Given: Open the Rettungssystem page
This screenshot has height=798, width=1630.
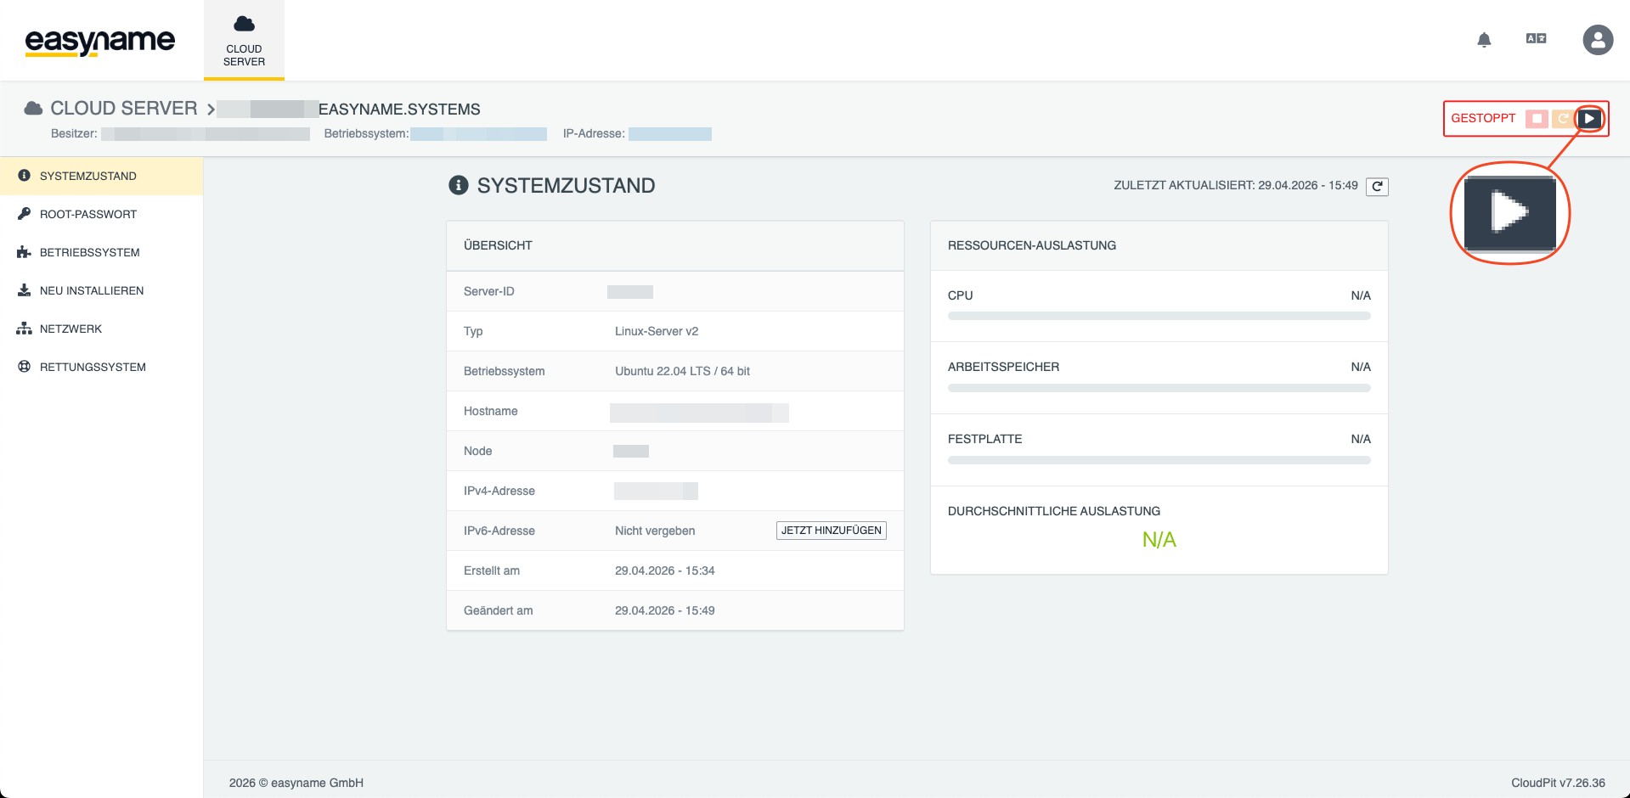Looking at the screenshot, I should pyautogui.click(x=93, y=368).
